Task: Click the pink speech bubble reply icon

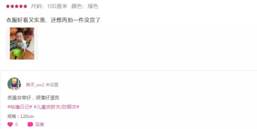Action: pos(30,125)
